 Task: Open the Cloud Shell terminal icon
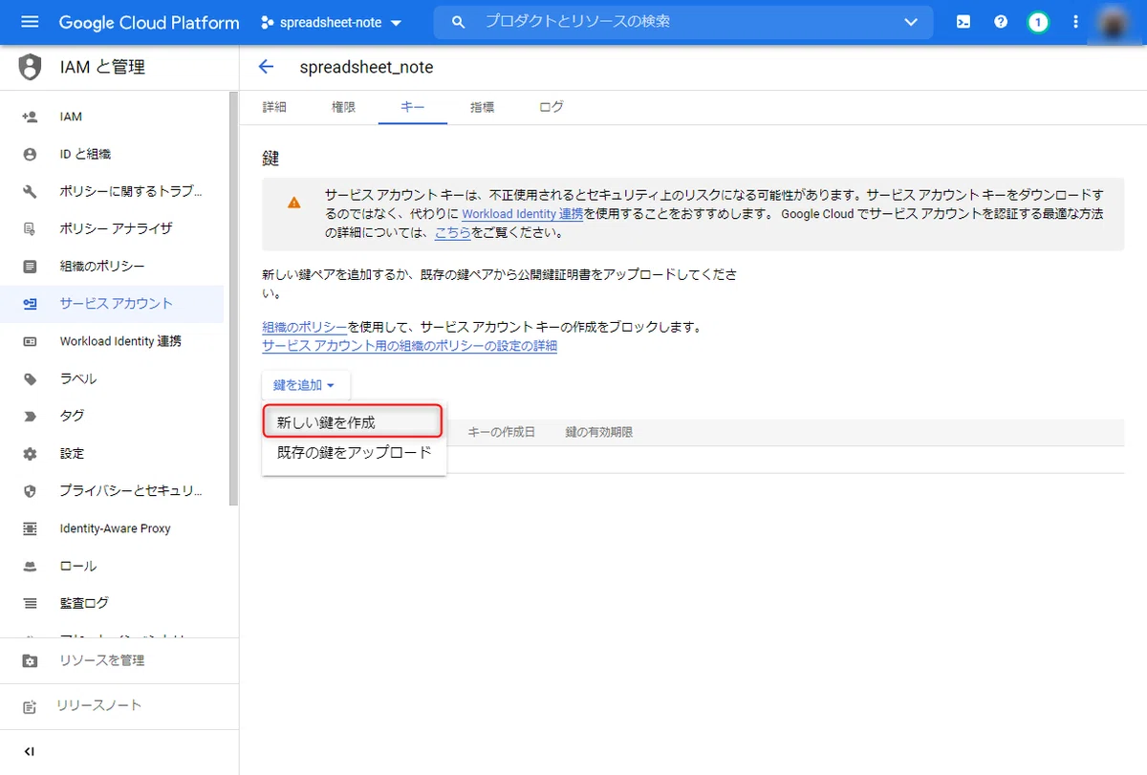[x=963, y=22]
